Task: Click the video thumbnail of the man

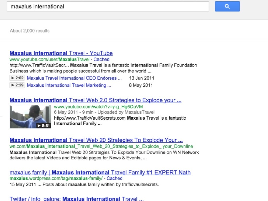Action: tap(30, 116)
